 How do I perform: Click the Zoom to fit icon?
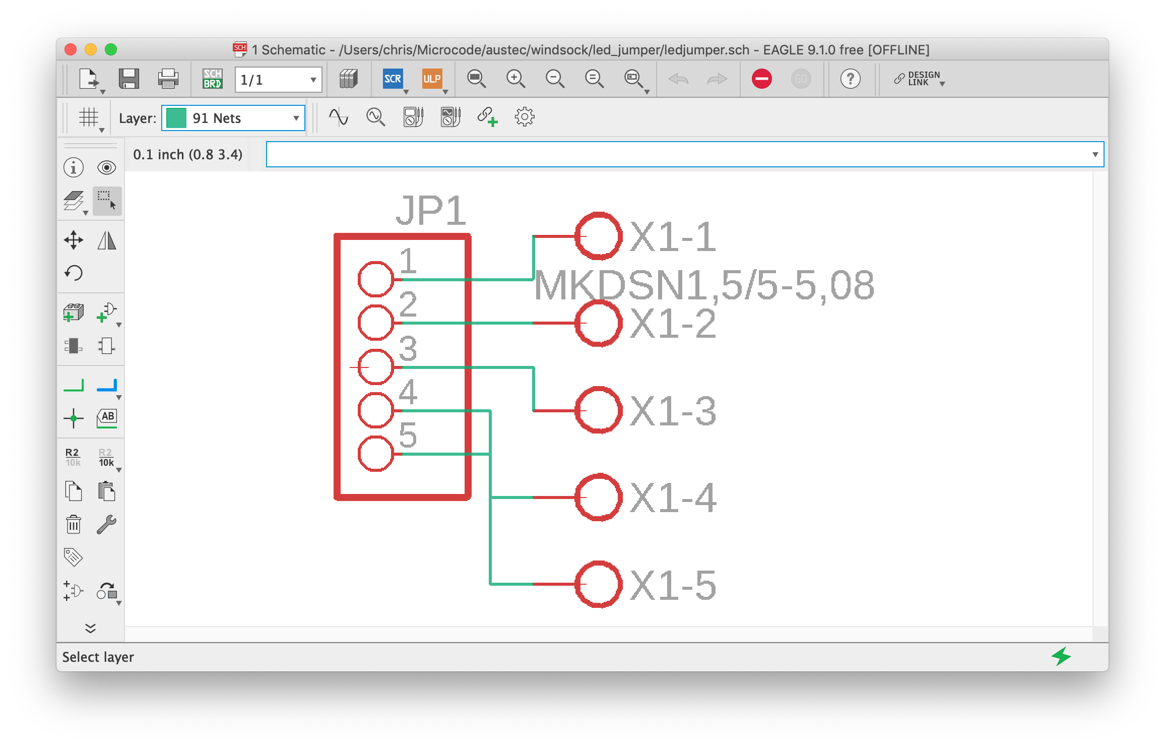476,79
